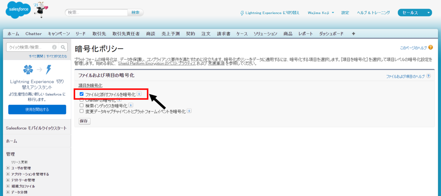The height and width of the screenshot is (196, 441).
Task: Open the リード tab
Action: [80, 34]
